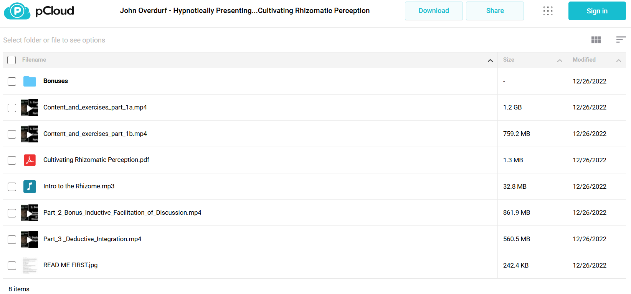The image size is (631, 294).
Task: Click the READ ME FIRST image thumbnail
Action: pyautogui.click(x=30, y=265)
